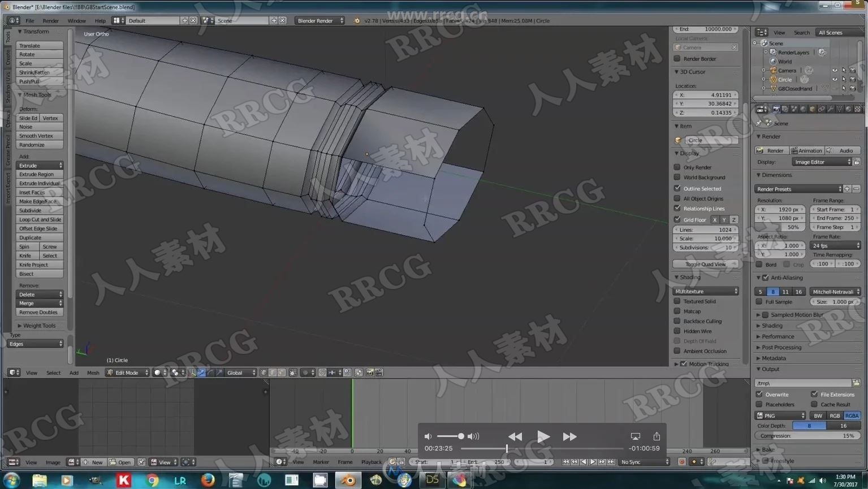Image resolution: width=868 pixels, height=489 pixels.
Task: Adjust the video player volume slider
Action: [451, 436]
